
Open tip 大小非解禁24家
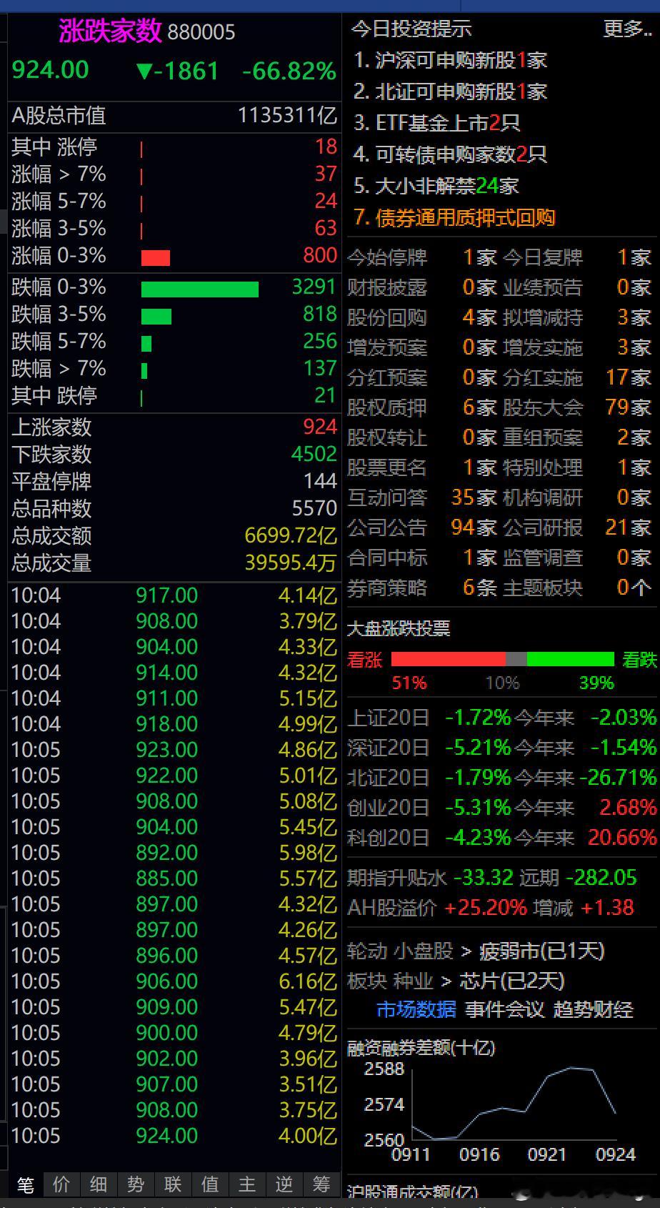[x=436, y=186]
